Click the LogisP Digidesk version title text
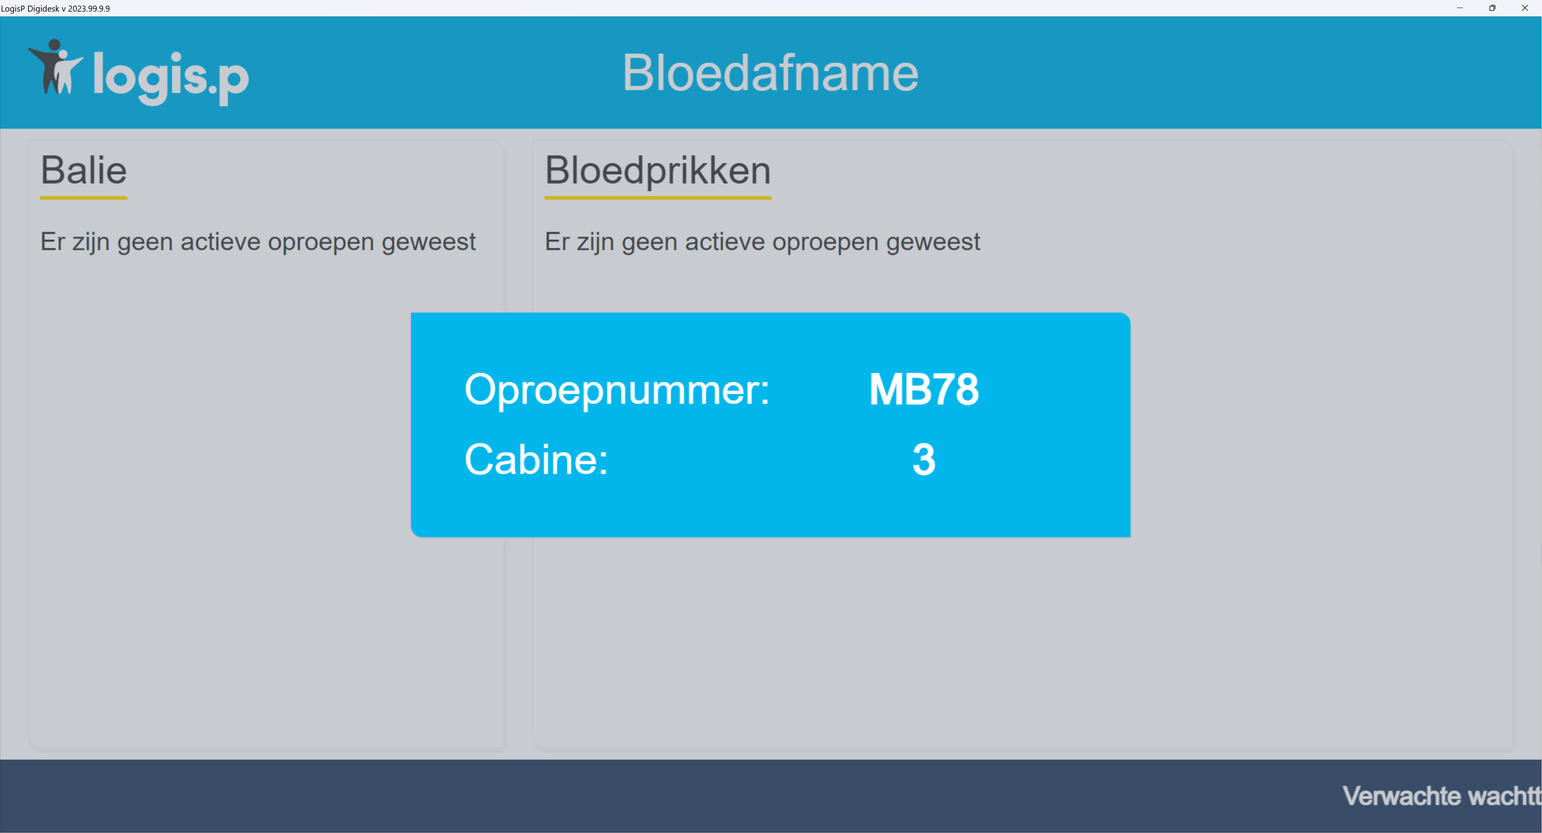The width and height of the screenshot is (1542, 833). pyautogui.click(x=55, y=8)
